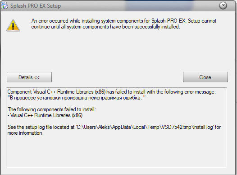Click the 'Component Visual C++ Runtime Libraries' failure line
Screen dimensions: 237x175
pos(112,92)
